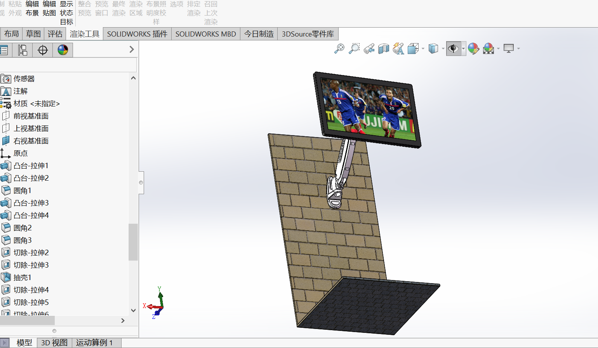Toggle the Hide/Show Items eye icon

[x=453, y=49]
